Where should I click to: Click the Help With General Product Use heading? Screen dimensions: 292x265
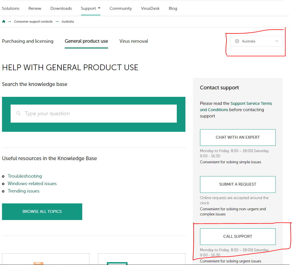coord(70,67)
